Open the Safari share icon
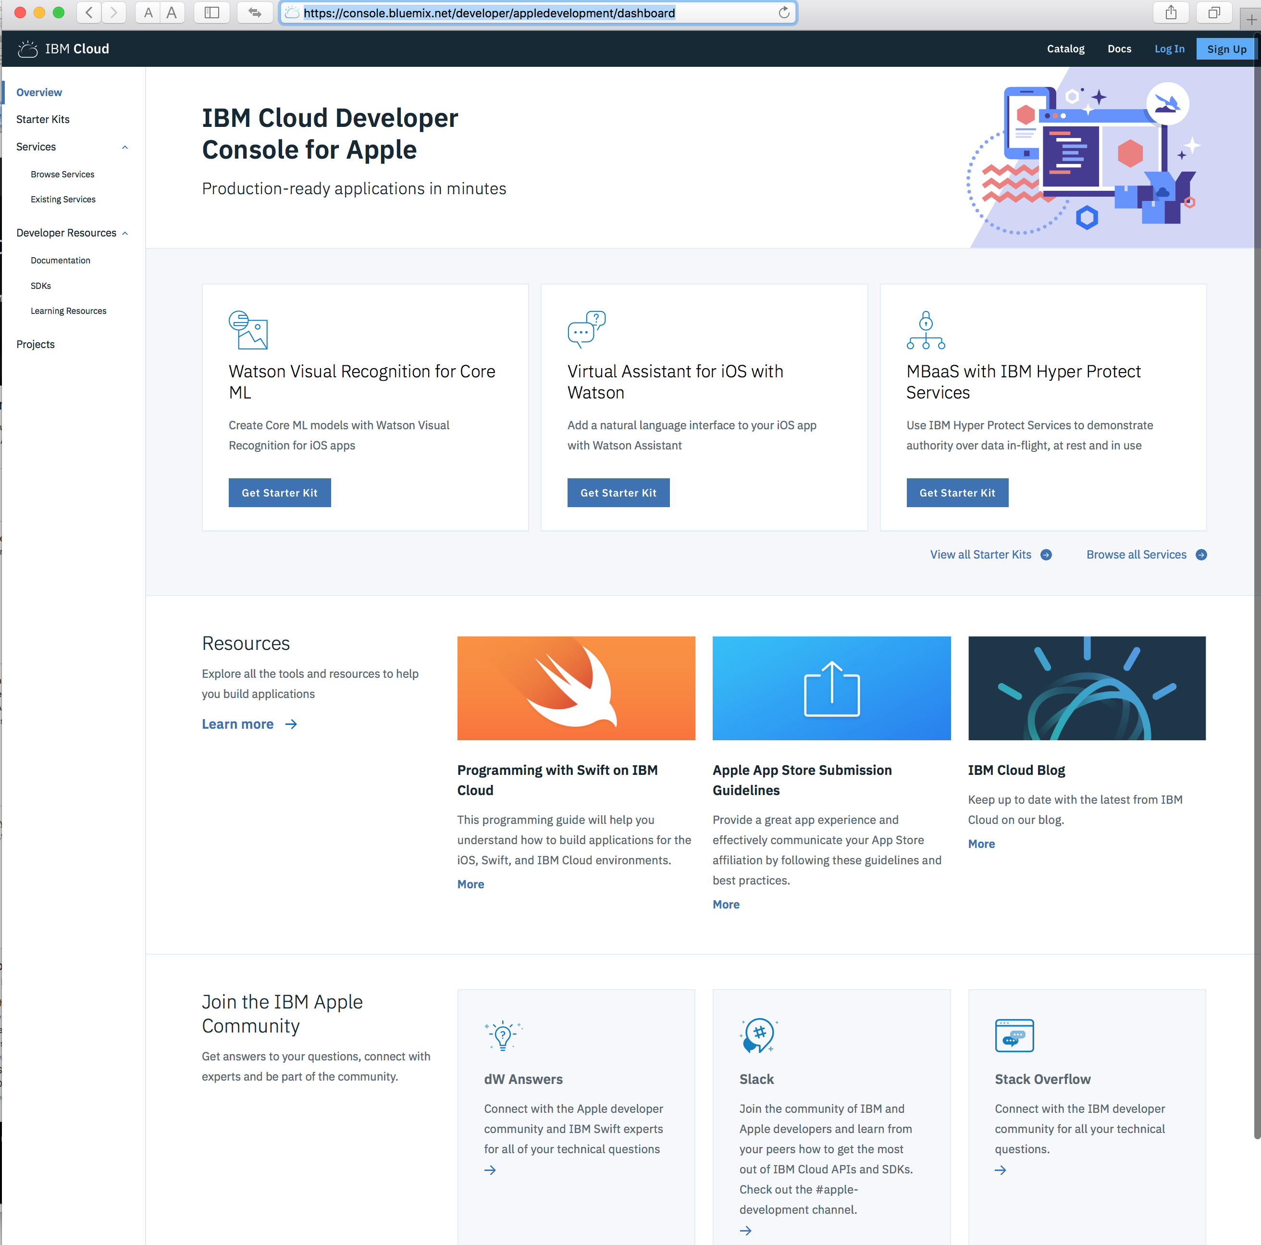 [x=1170, y=13]
